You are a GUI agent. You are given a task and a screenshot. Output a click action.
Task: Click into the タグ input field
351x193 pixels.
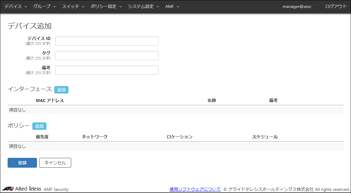tap(107, 56)
